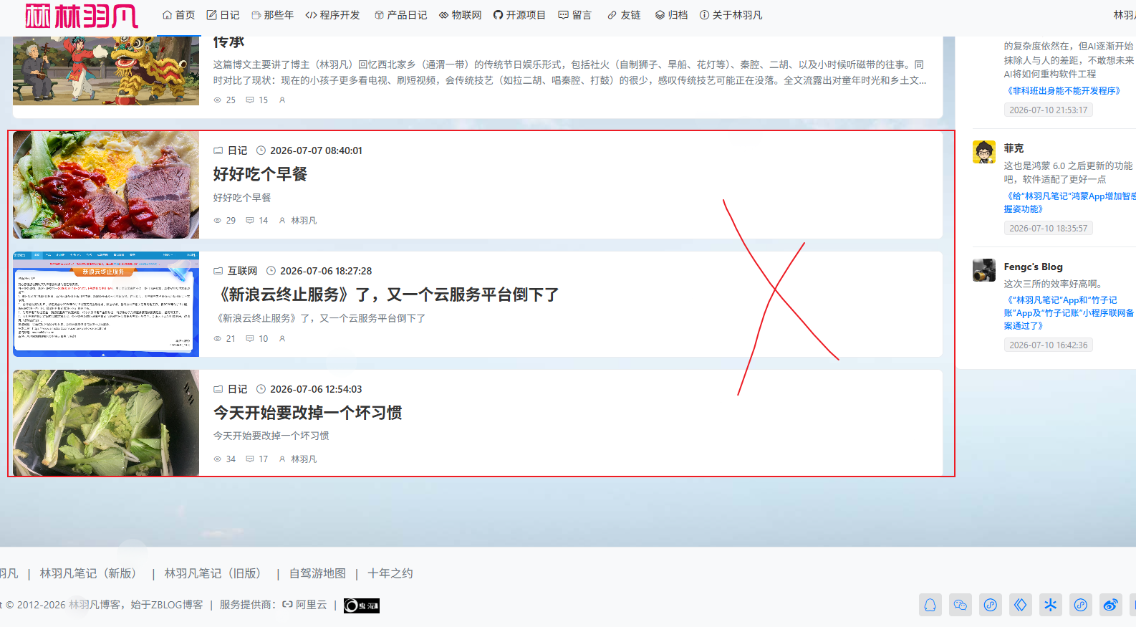Viewport: 1136px width, 627px height.
Task: Open the 友链 links page
Action: click(624, 15)
